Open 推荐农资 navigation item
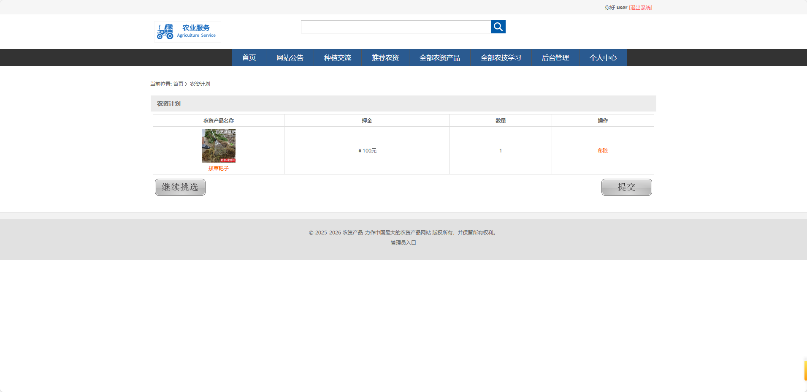The width and height of the screenshot is (807, 392). click(x=385, y=57)
